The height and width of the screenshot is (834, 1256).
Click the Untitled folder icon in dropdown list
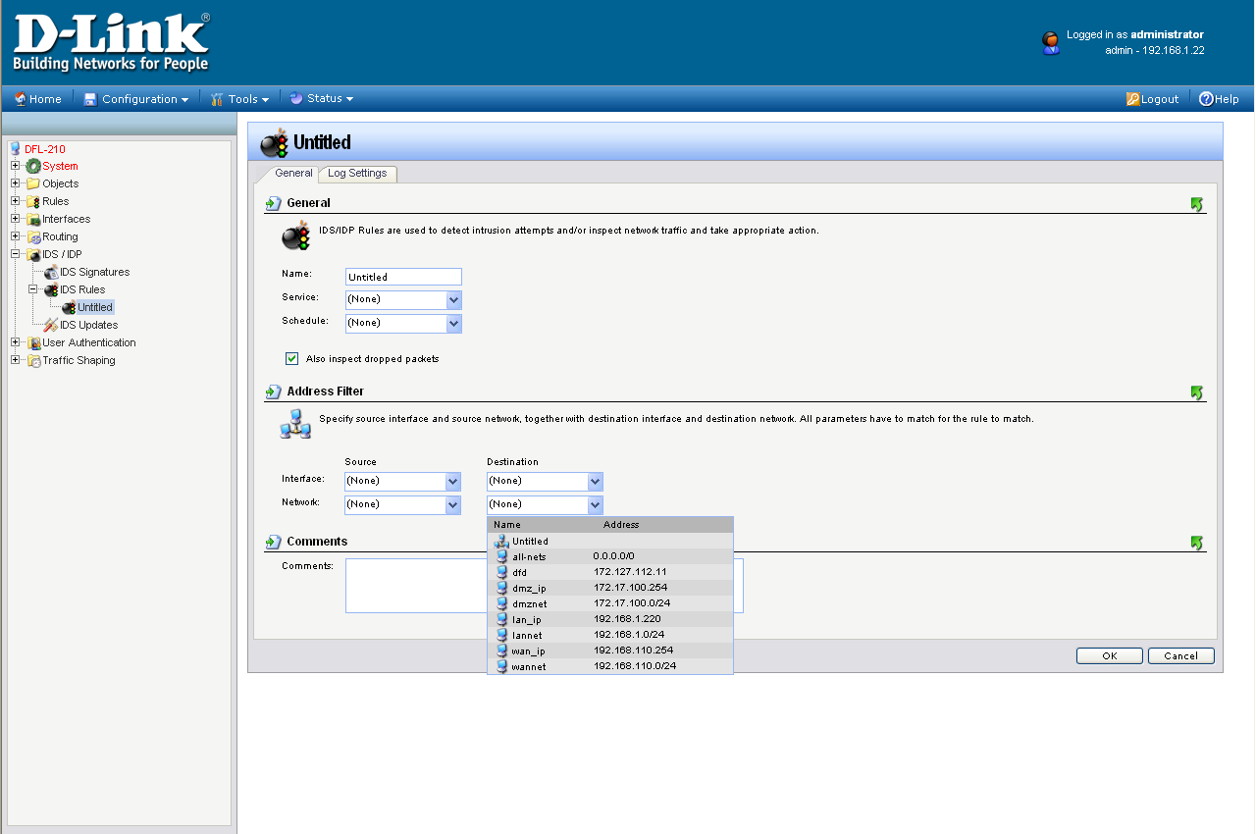(x=502, y=541)
